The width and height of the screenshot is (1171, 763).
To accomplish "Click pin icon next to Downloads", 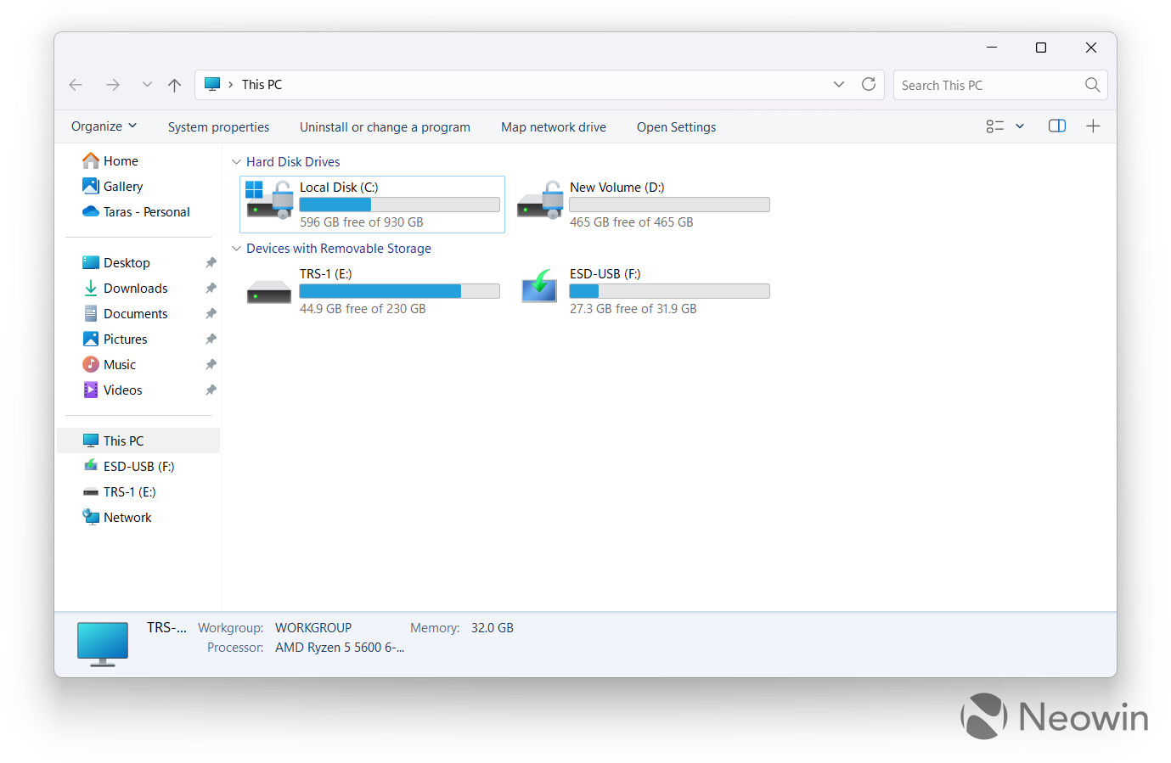I will (x=211, y=289).
